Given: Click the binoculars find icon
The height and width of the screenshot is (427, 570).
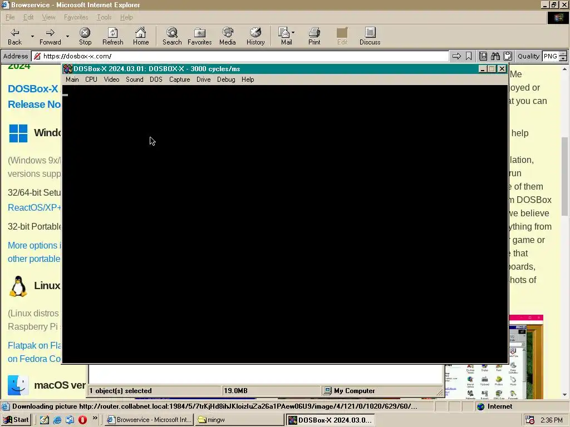Looking at the screenshot, I should 495,56.
